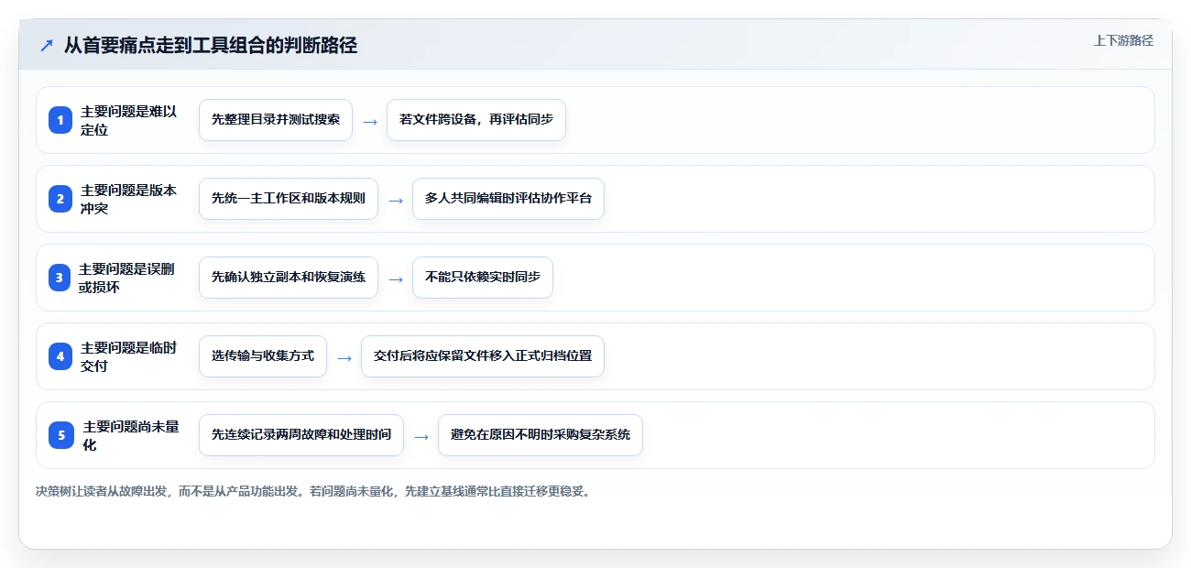The image size is (1191, 568).
Task: Click the text 主要问题是临时交付
Action: 129,356
